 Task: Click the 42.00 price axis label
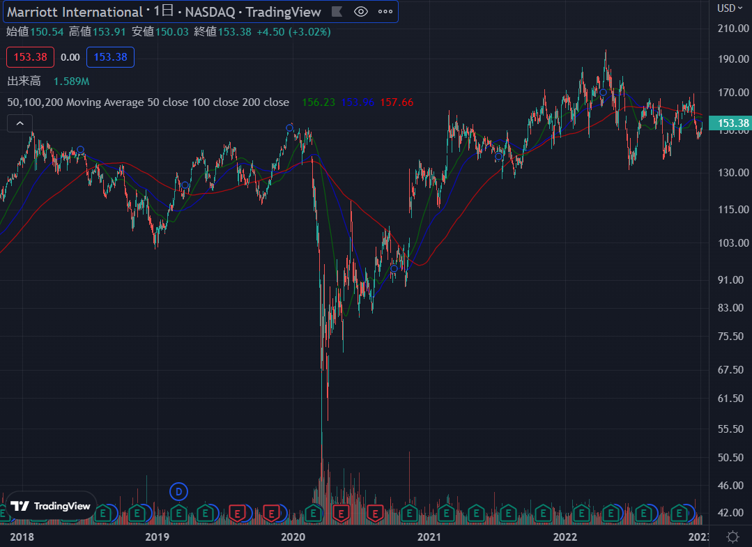pyautogui.click(x=731, y=513)
